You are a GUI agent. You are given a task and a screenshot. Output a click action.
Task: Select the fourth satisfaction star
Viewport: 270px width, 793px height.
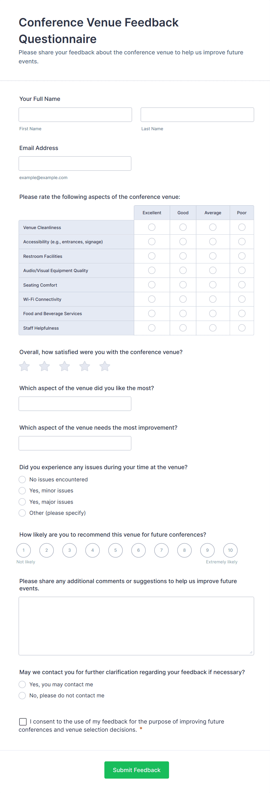(x=84, y=366)
